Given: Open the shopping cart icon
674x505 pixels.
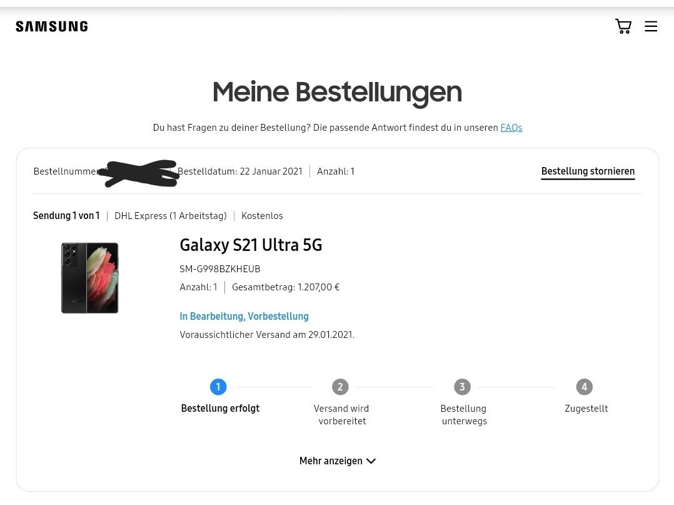Looking at the screenshot, I should point(623,26).
